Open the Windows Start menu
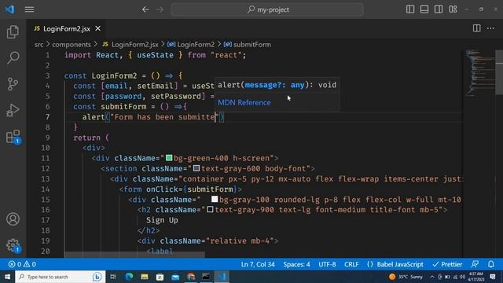The height and width of the screenshot is (283, 503). point(7,277)
